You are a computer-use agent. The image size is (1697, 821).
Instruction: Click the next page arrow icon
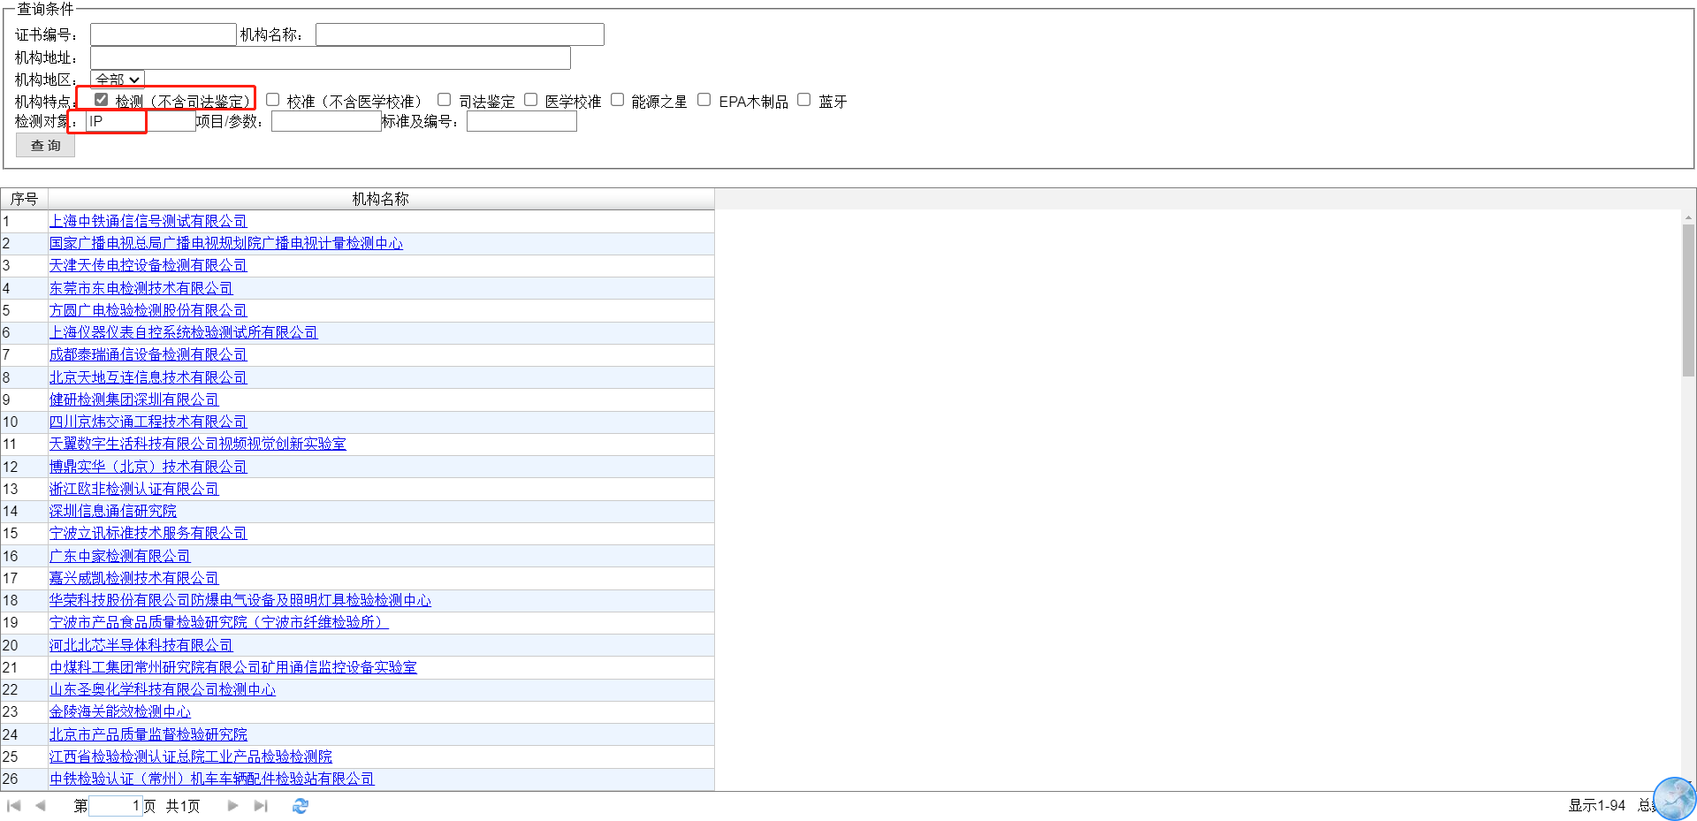click(x=232, y=806)
